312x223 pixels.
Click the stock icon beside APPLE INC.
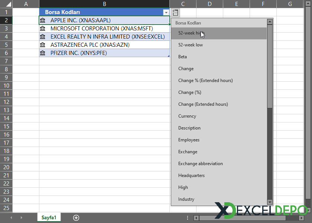(x=43, y=20)
